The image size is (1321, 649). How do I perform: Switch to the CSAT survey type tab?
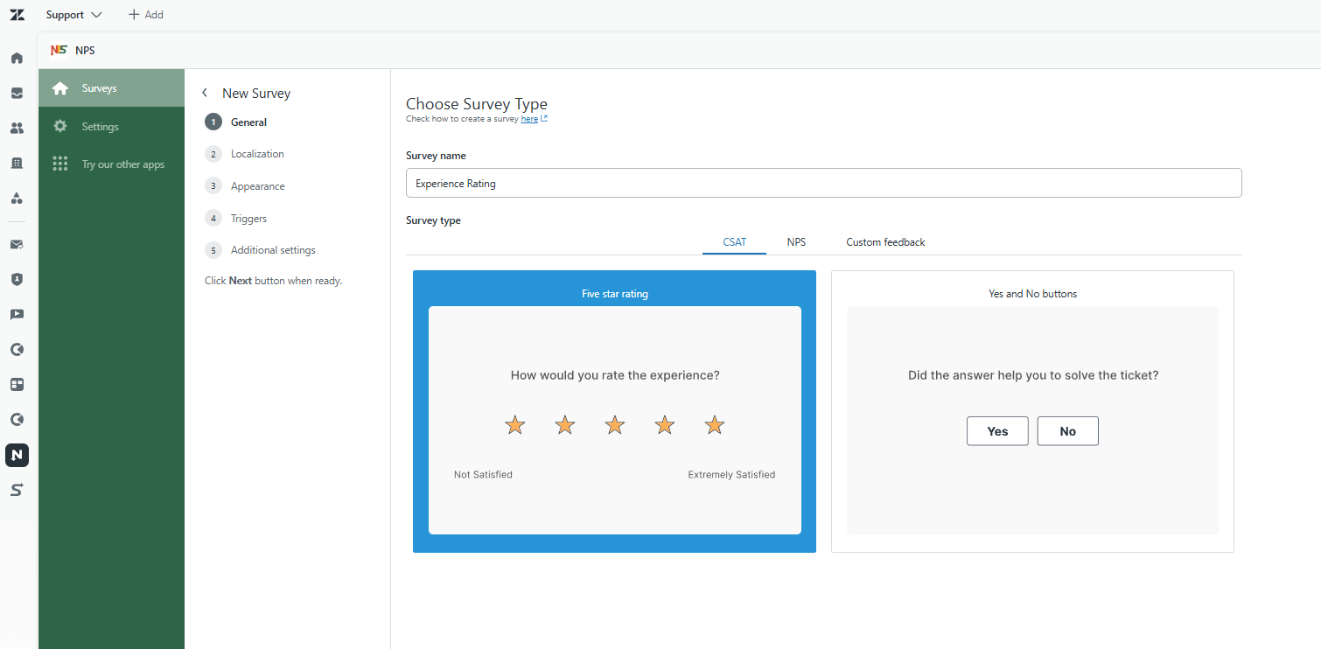[735, 242]
